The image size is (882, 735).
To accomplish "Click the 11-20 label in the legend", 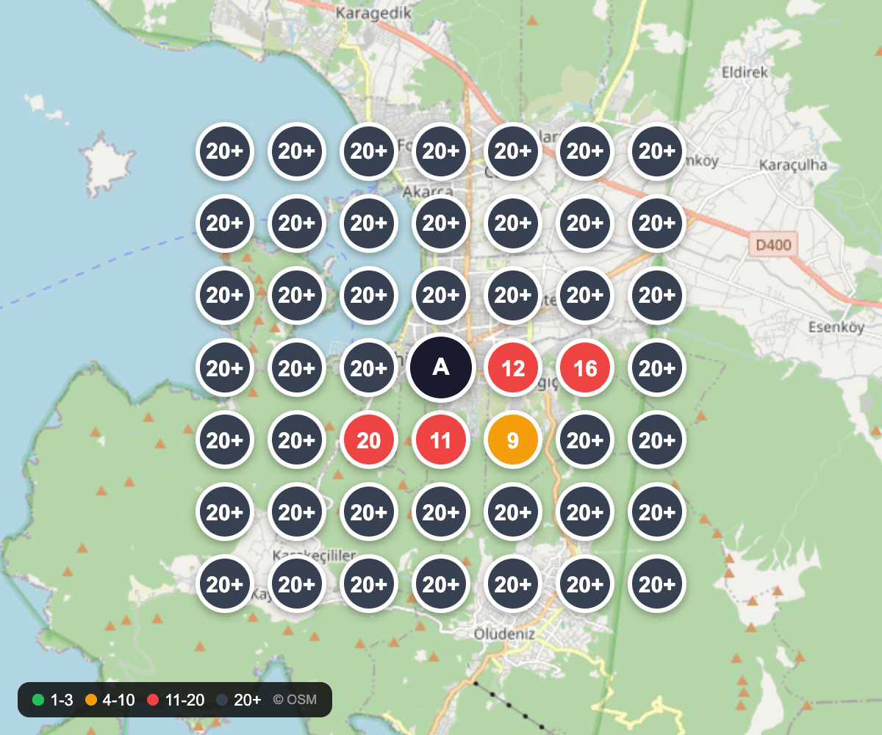I will pos(185,700).
